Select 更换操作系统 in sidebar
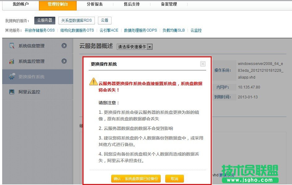This screenshot has height=185, width=292. point(38,77)
